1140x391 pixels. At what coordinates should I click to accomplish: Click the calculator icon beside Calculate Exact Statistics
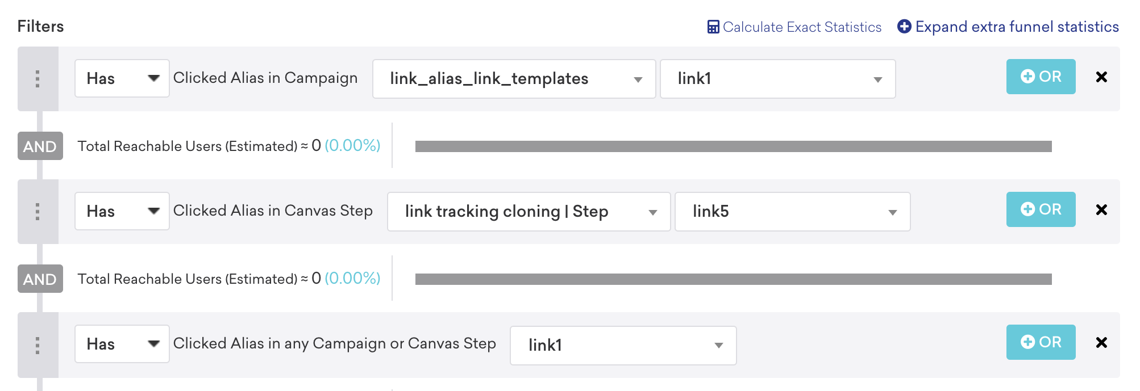coord(713,27)
